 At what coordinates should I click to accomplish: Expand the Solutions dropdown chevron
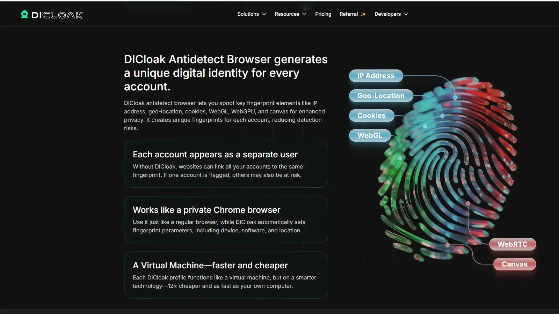tap(264, 14)
